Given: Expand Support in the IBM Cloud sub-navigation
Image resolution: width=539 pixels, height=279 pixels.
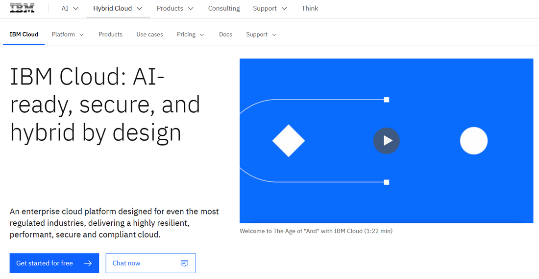Looking at the screenshot, I should click(261, 35).
